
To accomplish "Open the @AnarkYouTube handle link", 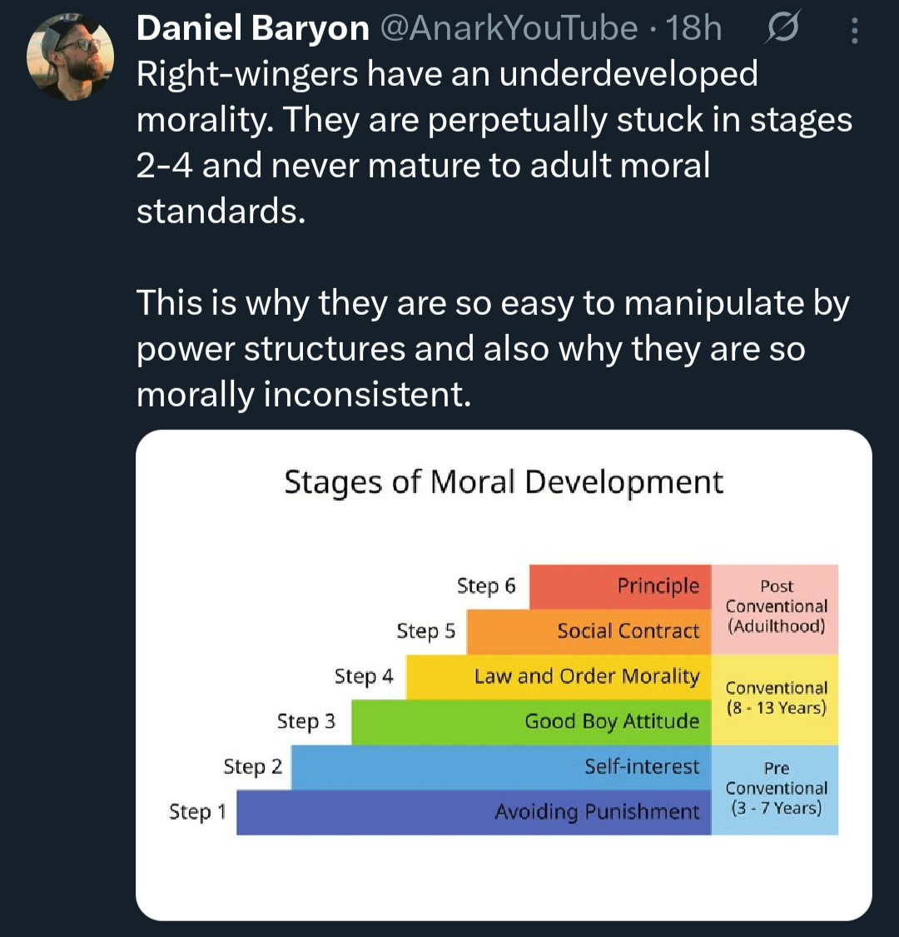I will point(509,28).
